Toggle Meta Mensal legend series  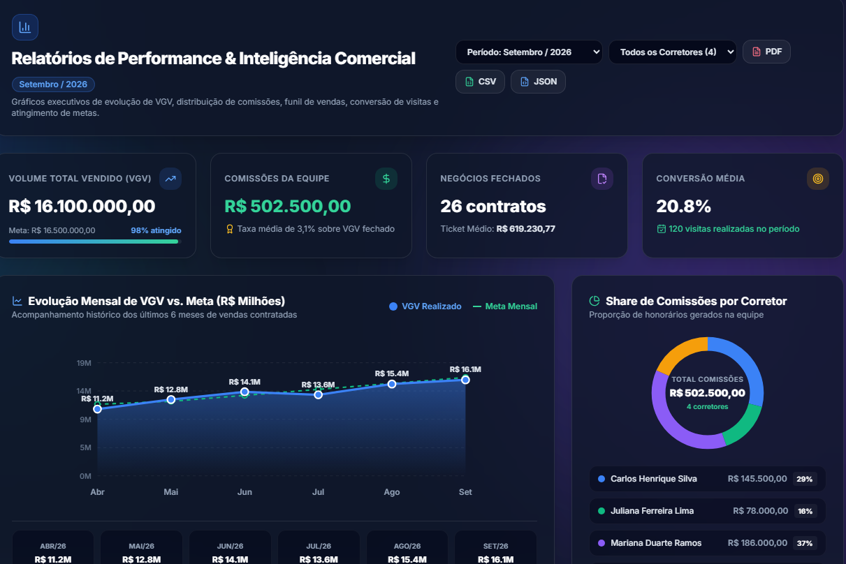(x=505, y=306)
